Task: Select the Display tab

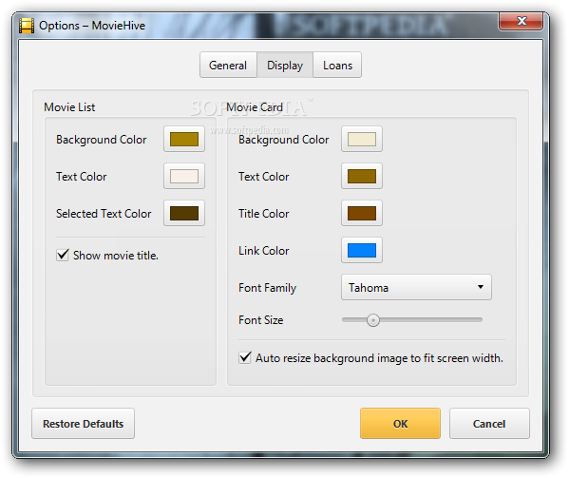Action: pyautogui.click(x=285, y=65)
